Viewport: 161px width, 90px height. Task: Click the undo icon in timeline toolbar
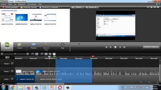33,54
